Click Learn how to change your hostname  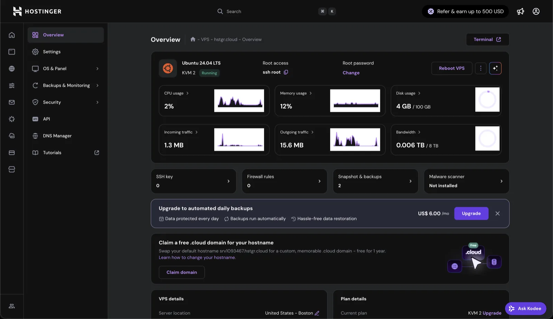pyautogui.click(x=197, y=257)
